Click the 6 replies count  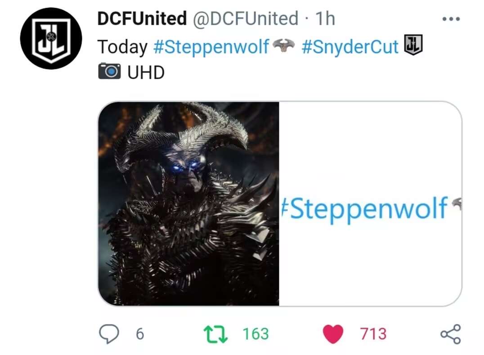tap(140, 334)
